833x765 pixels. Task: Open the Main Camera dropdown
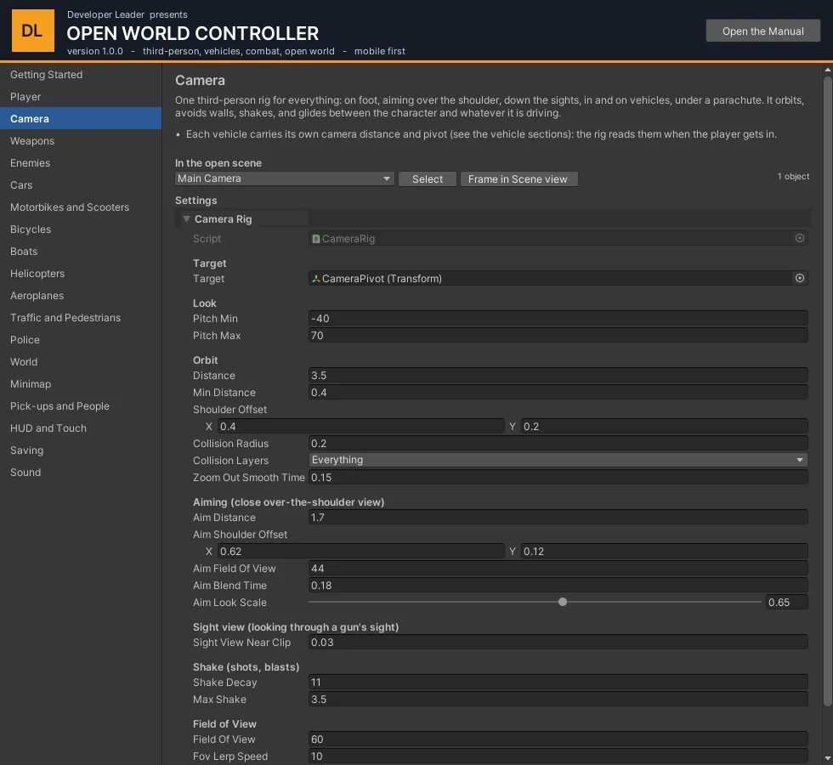point(284,178)
